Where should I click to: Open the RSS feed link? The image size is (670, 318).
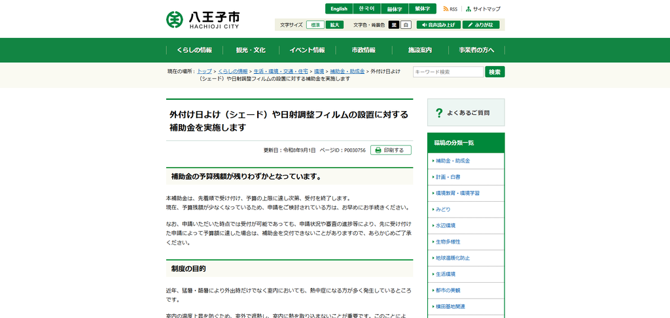tap(450, 9)
